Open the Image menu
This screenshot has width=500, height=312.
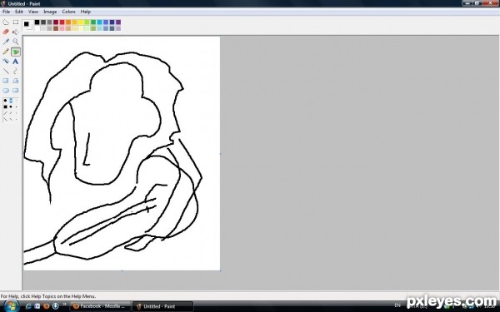(50, 12)
